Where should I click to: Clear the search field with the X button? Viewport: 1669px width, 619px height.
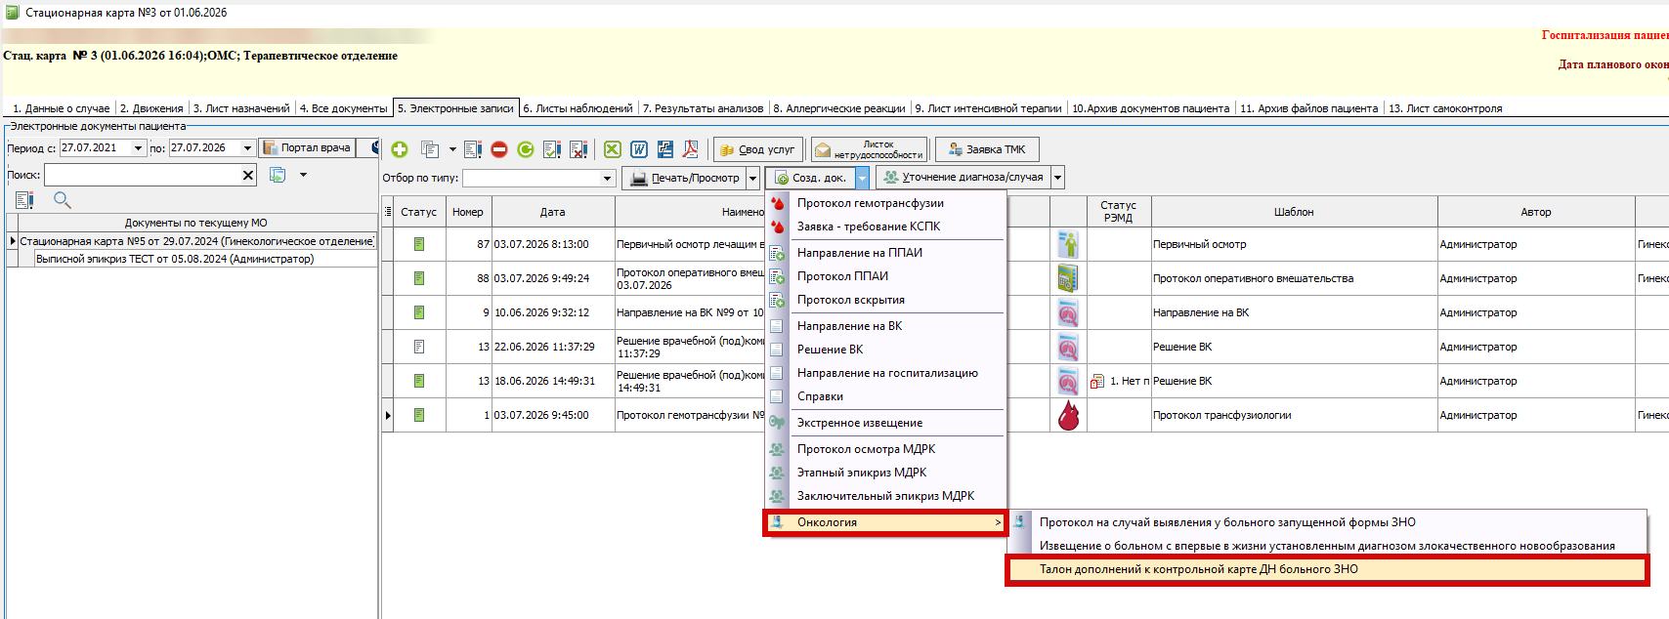click(x=248, y=175)
